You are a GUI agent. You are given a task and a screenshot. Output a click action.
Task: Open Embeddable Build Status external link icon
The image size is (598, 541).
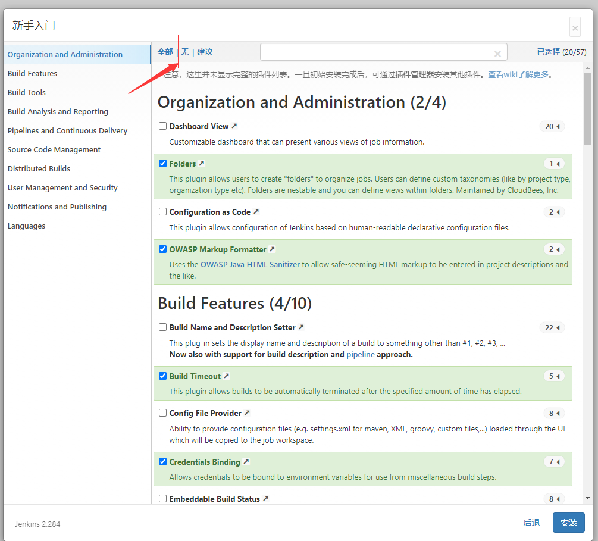(266, 498)
